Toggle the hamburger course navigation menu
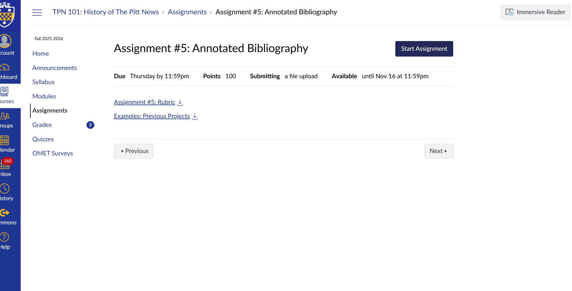Screen dimensions: 572x291 pyautogui.click(x=37, y=12)
